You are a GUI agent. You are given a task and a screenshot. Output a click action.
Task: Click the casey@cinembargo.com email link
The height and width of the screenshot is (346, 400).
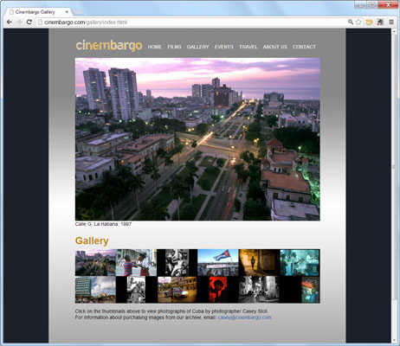pyautogui.click(x=244, y=317)
